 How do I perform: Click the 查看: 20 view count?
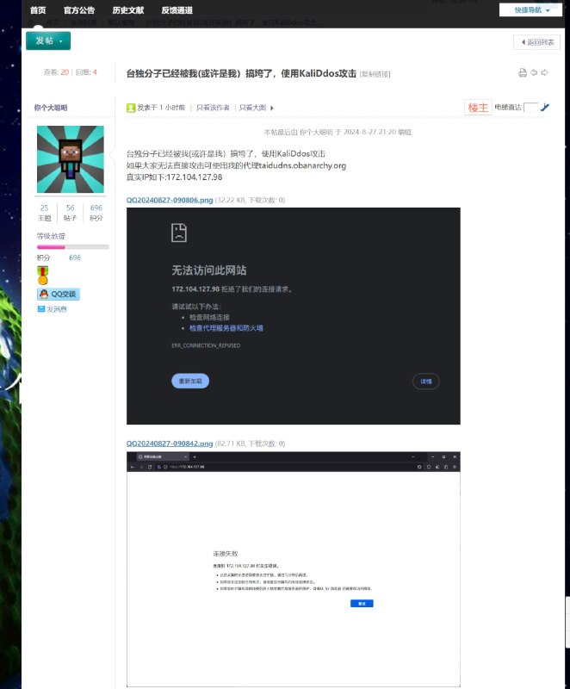pos(56,72)
